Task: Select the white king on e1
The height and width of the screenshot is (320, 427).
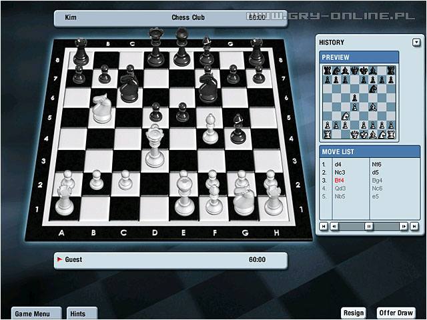Action: [185, 195]
